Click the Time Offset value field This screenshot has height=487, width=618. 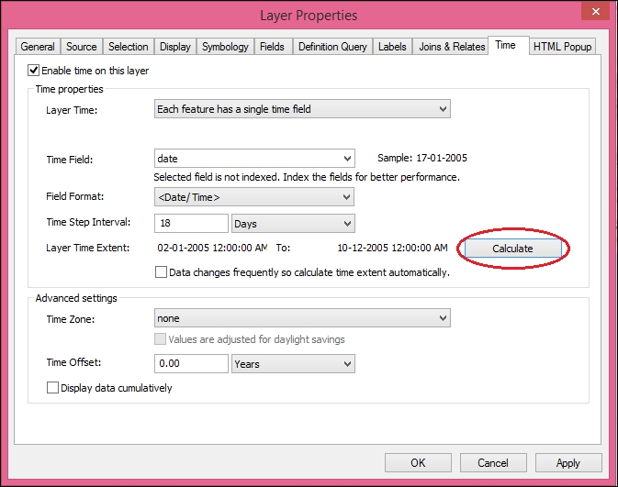point(191,364)
